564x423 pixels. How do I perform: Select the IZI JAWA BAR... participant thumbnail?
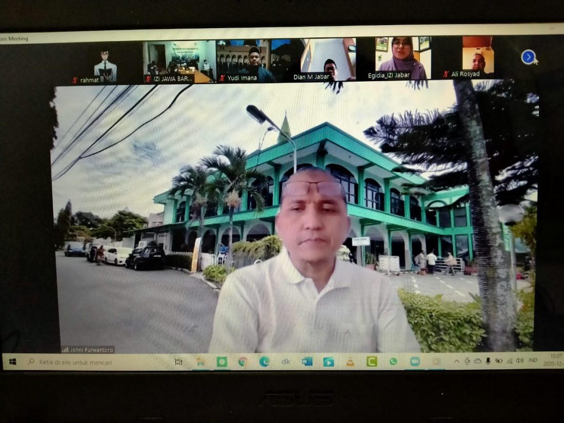pos(179,62)
